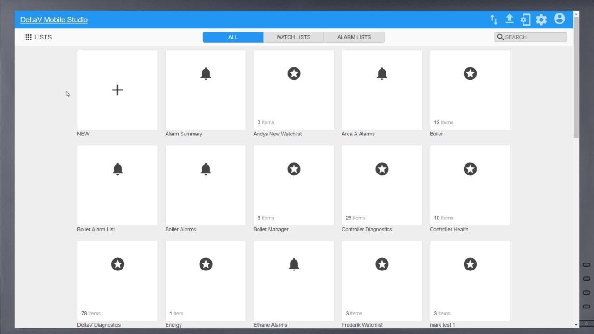Click the scrollbar up arrow
The image size is (594, 334).
[x=576, y=13]
